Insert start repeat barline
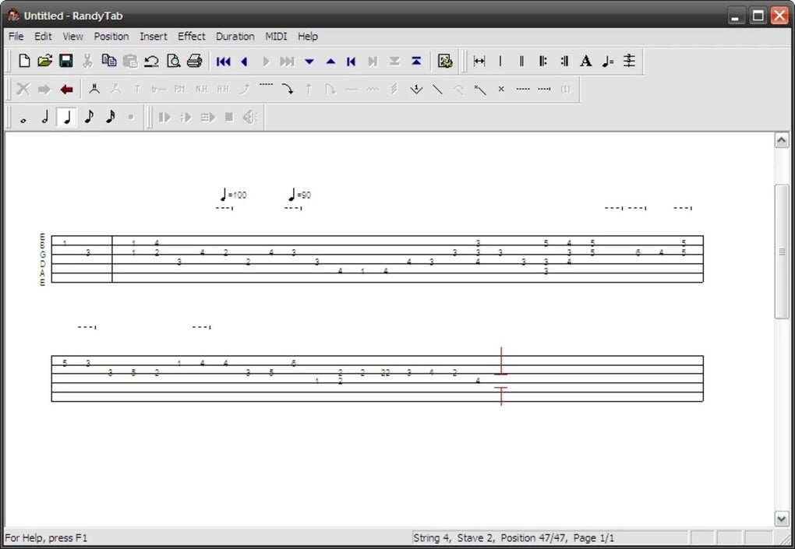This screenshot has height=549, width=795. (x=543, y=61)
